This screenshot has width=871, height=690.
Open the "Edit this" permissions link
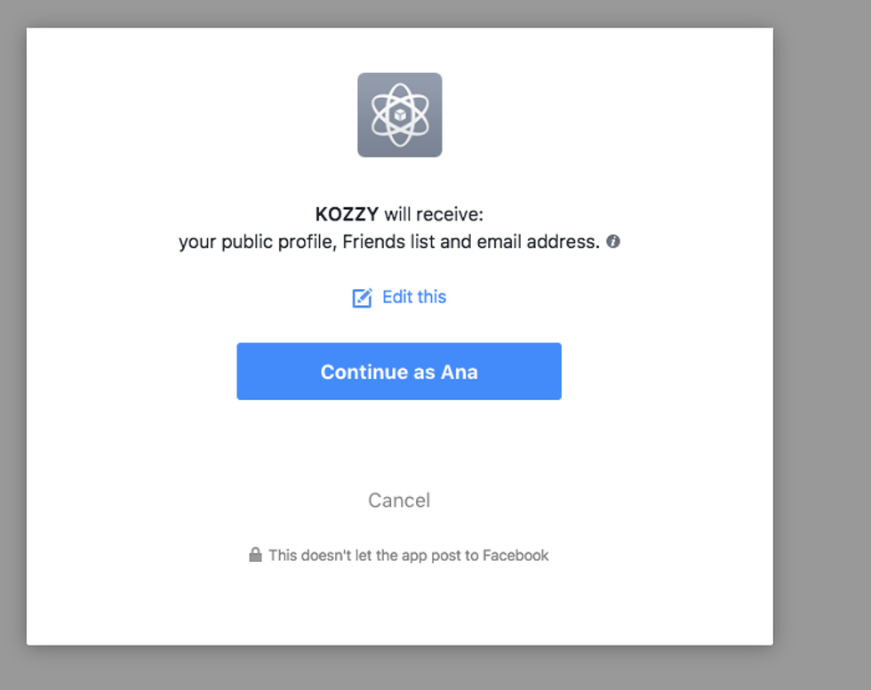tap(414, 297)
